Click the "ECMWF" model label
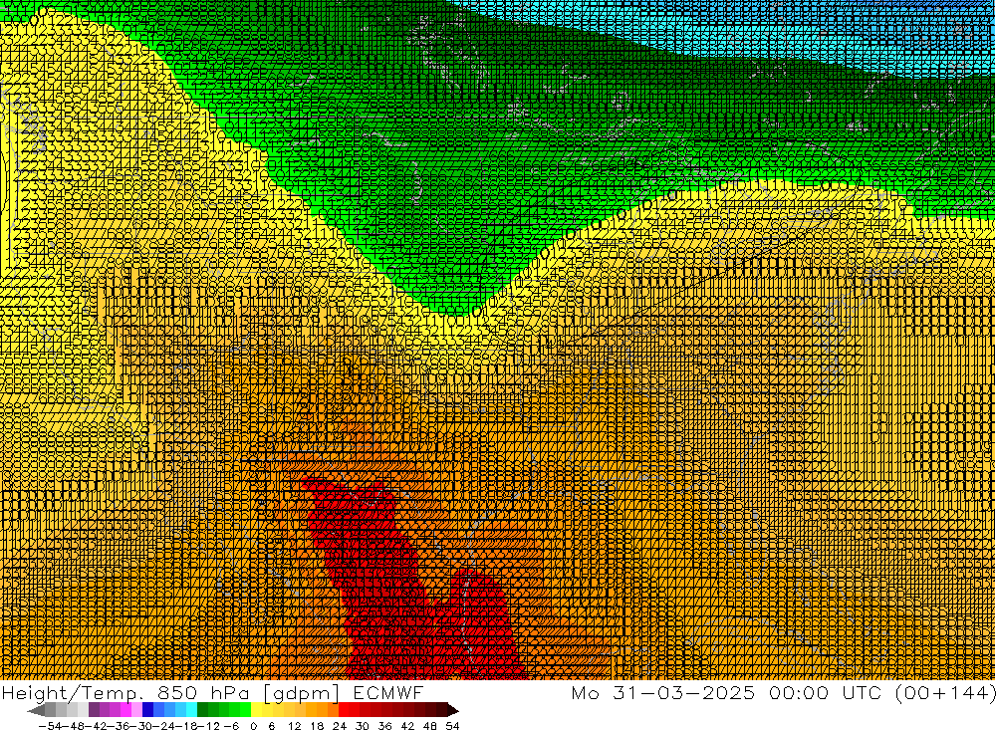 point(387,692)
